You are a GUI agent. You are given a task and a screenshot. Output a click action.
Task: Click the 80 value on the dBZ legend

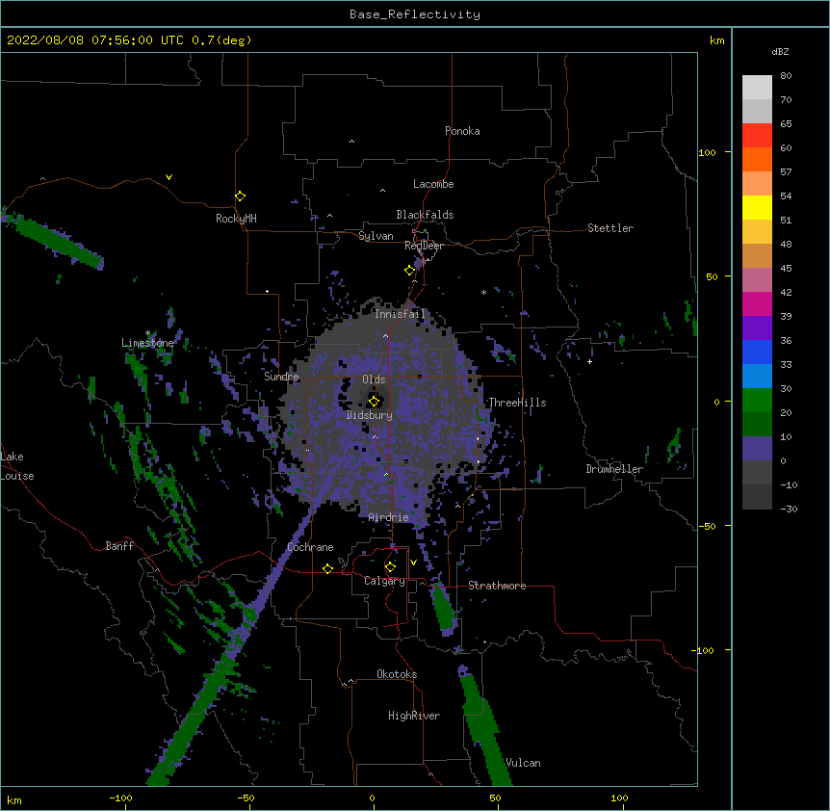786,76
